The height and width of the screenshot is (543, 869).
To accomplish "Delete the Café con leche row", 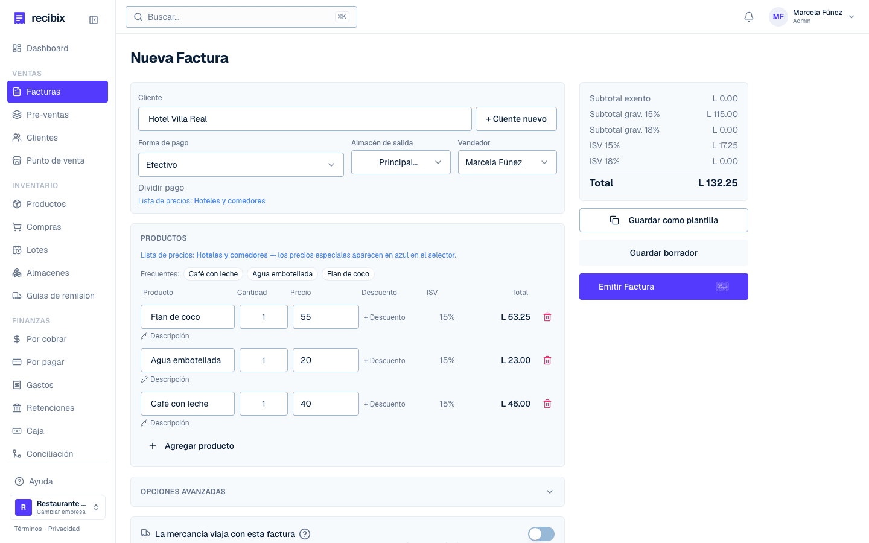I will (x=547, y=404).
